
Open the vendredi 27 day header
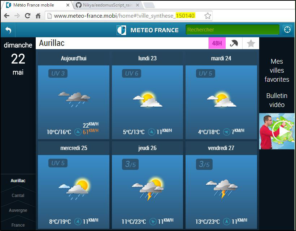point(221,148)
